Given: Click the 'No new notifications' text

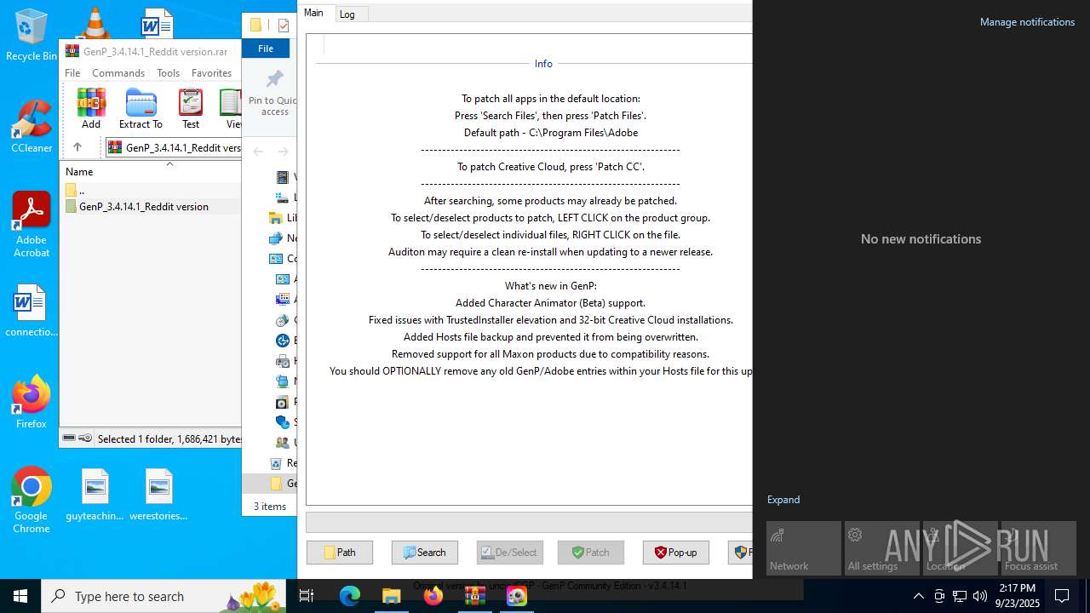Looking at the screenshot, I should [921, 239].
